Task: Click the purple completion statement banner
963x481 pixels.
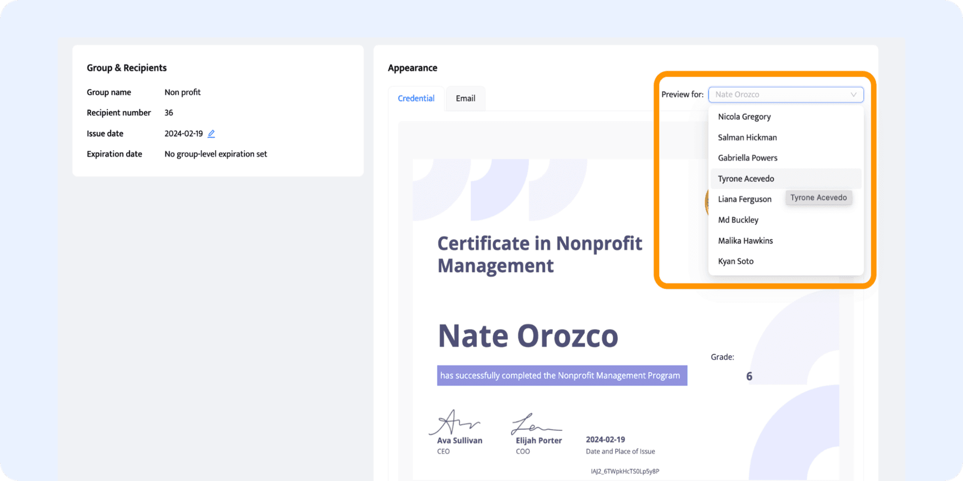Action: point(562,376)
